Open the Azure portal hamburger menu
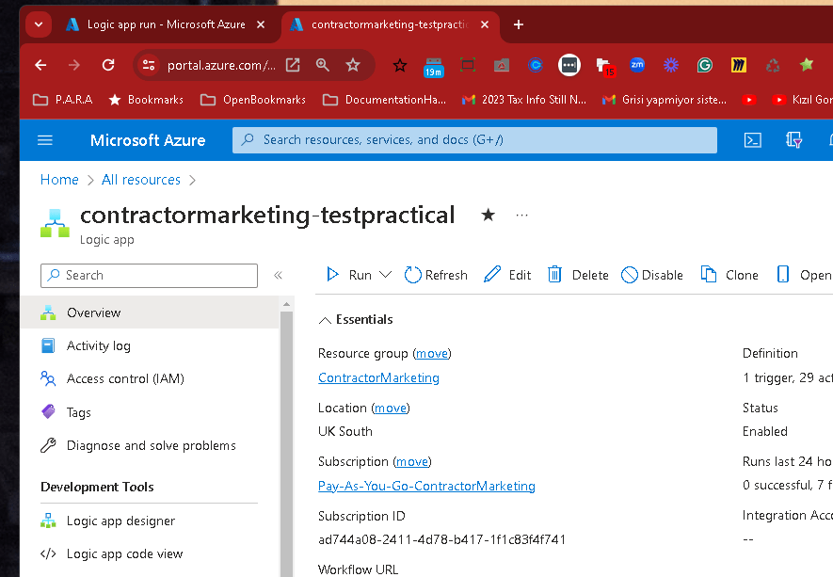833x577 pixels. pos(45,140)
